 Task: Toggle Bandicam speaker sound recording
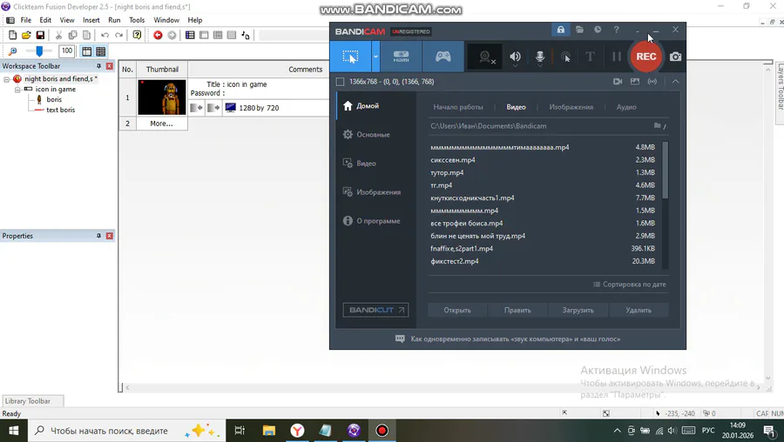coord(515,57)
